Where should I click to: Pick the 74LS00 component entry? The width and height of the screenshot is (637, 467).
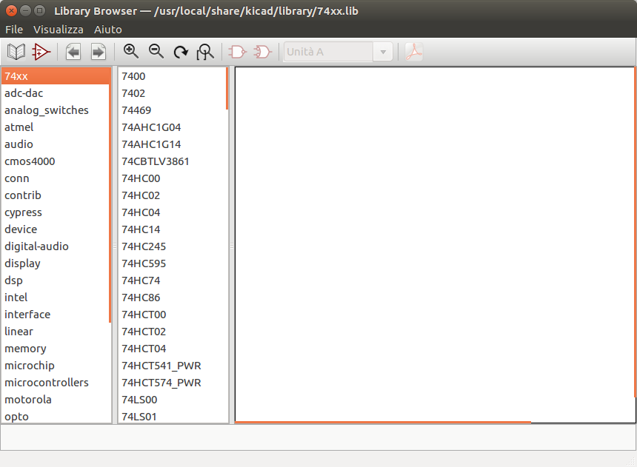point(139,400)
